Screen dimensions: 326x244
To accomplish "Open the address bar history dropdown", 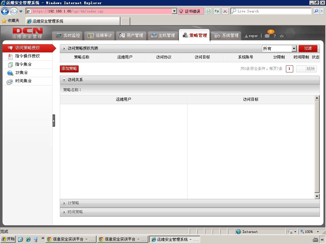I will click(174, 11).
